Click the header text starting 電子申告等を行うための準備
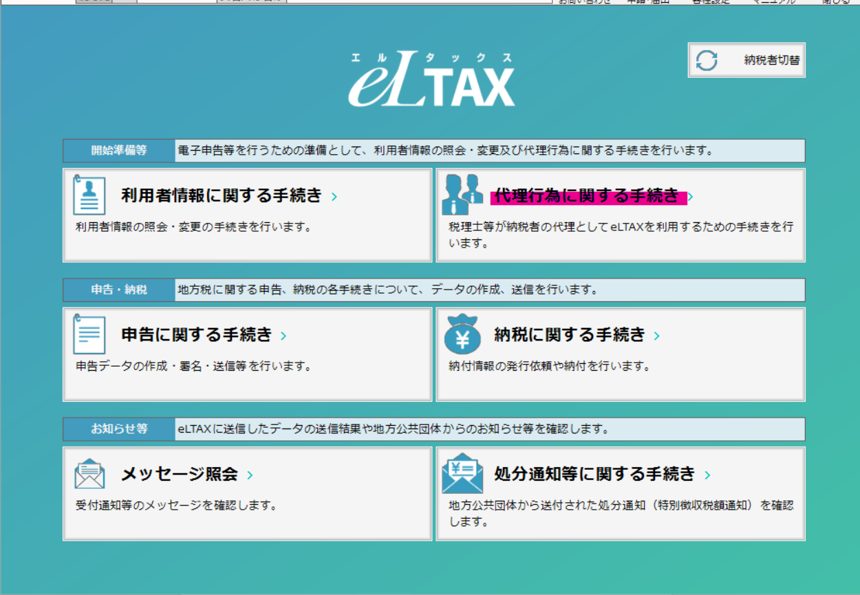This screenshot has height=595, width=860. coord(446,151)
